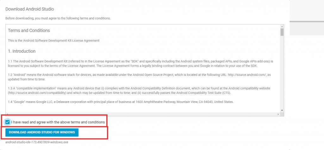The image size is (324, 150).
Task: Click the terms box scrollbar thumb
Action: pyautogui.click(x=282, y=32)
